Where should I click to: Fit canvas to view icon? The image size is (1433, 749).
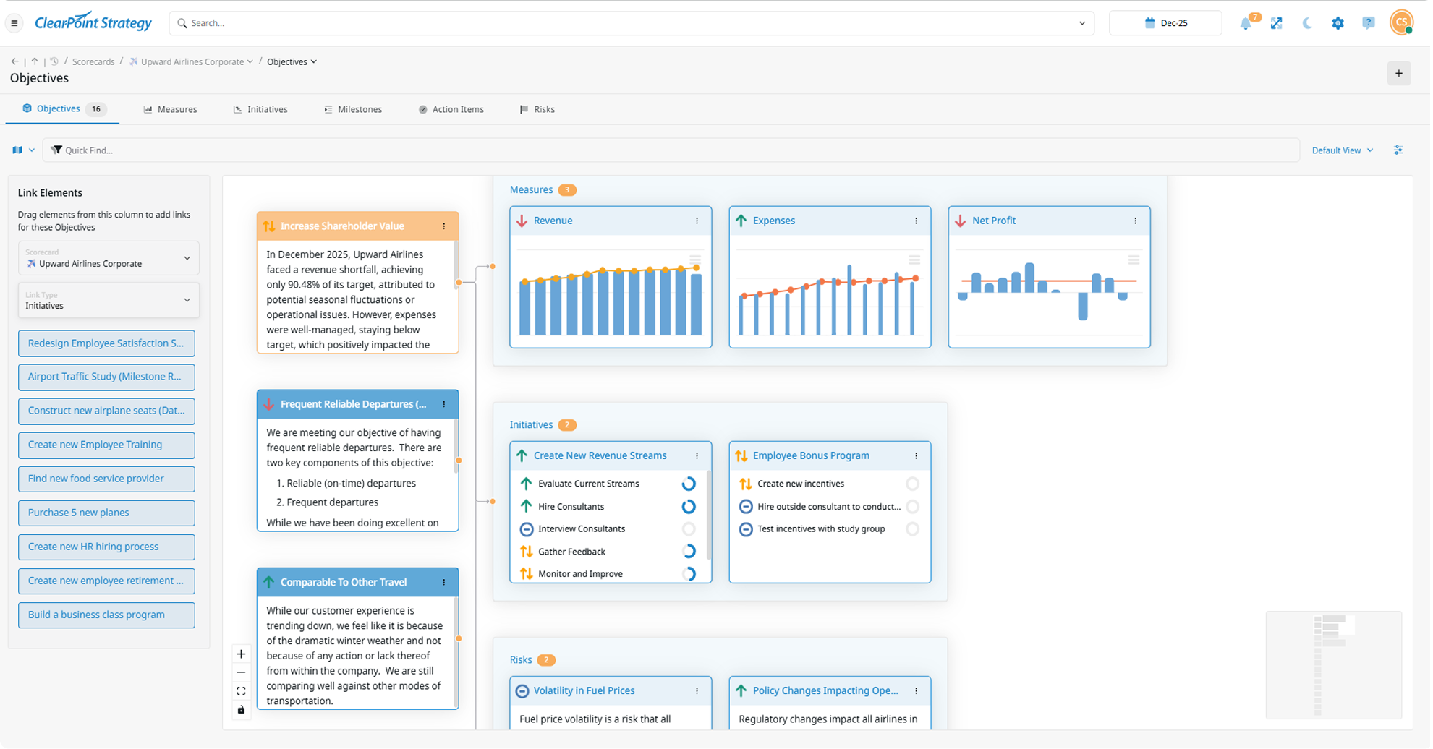pyautogui.click(x=242, y=693)
